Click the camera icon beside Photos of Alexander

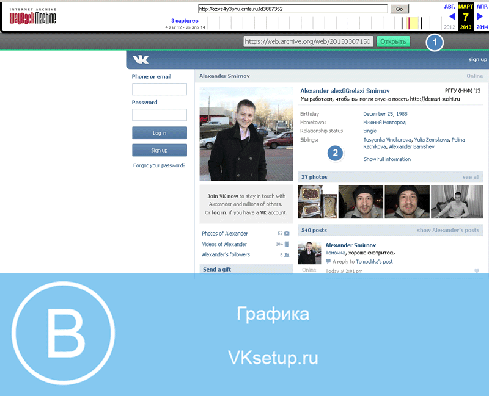click(x=287, y=233)
